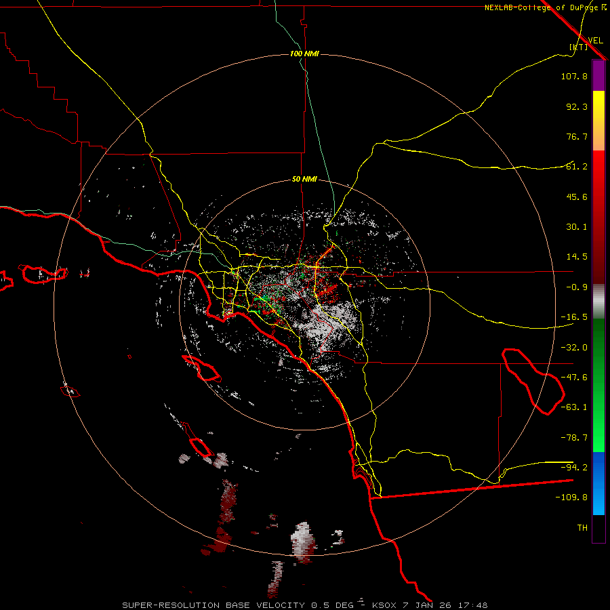Select the -16.5 scale value
This screenshot has height=610, width=610.
574,317
